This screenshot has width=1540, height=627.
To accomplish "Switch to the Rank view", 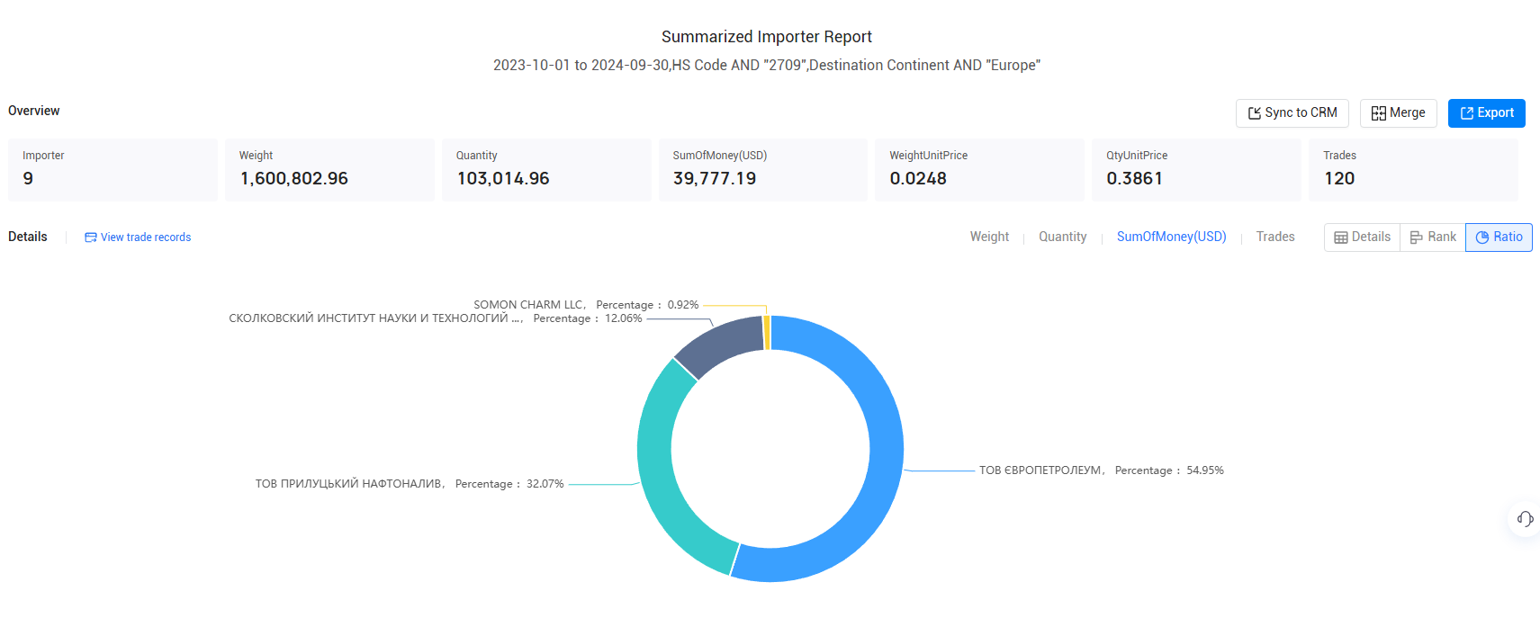I will coord(1432,237).
